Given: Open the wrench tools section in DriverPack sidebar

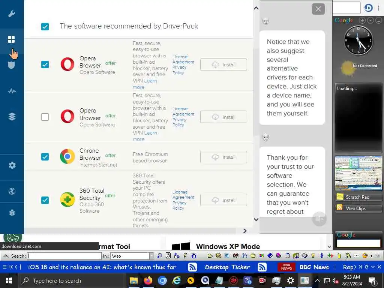Looking at the screenshot, I should (x=12, y=14).
